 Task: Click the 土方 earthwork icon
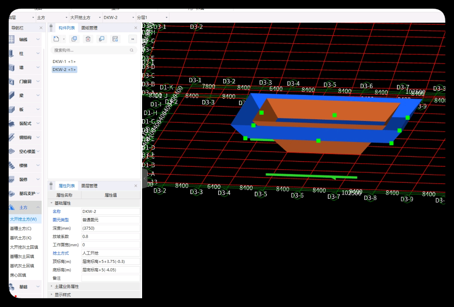(x=12, y=207)
